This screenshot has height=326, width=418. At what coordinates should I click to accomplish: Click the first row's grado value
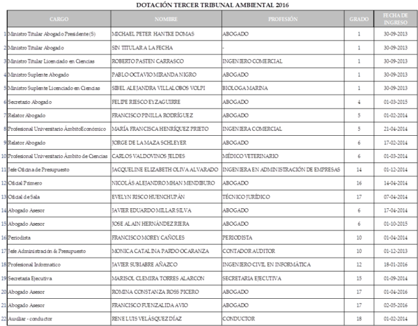[359, 33]
